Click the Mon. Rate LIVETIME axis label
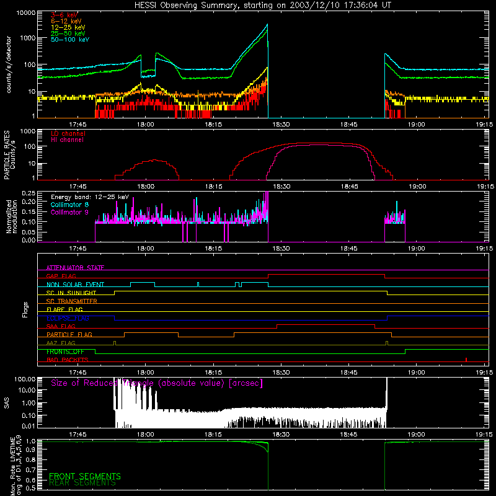 15,465
